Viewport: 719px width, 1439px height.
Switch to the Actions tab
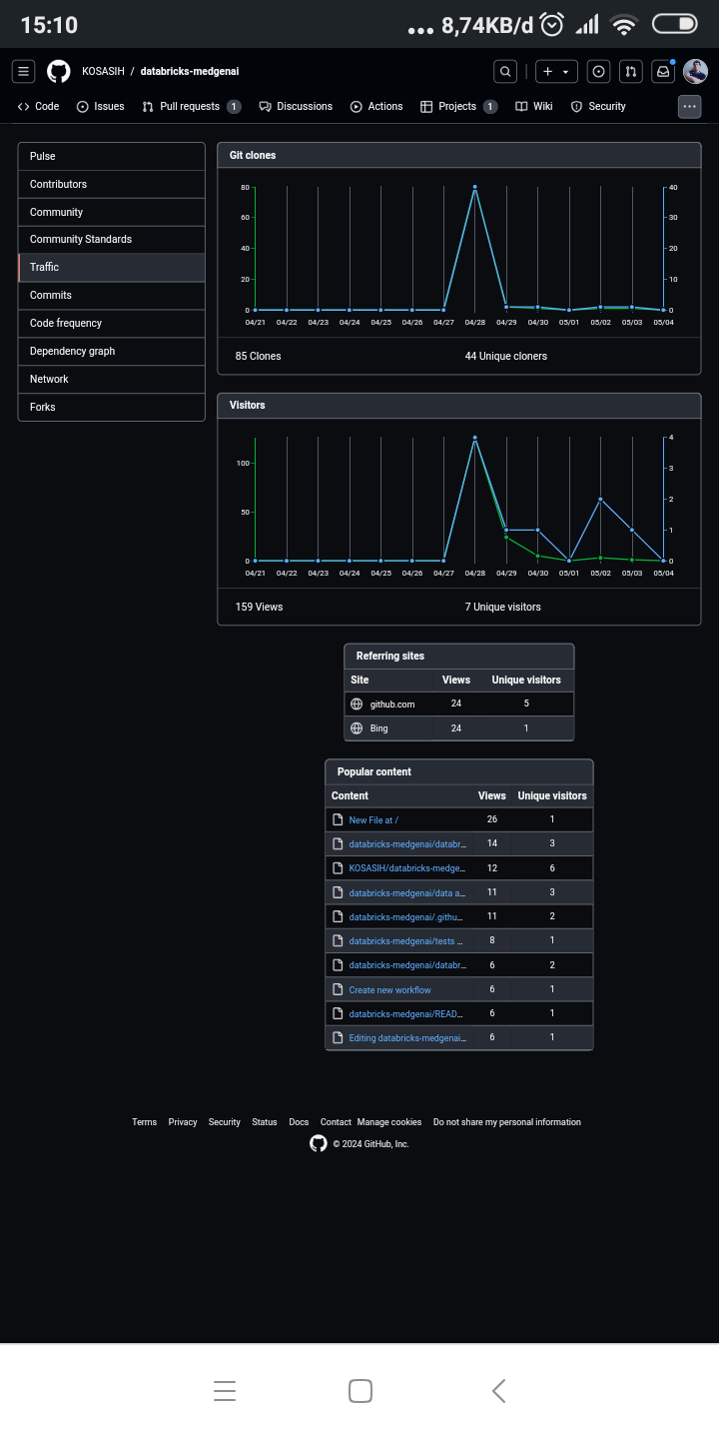[376, 106]
